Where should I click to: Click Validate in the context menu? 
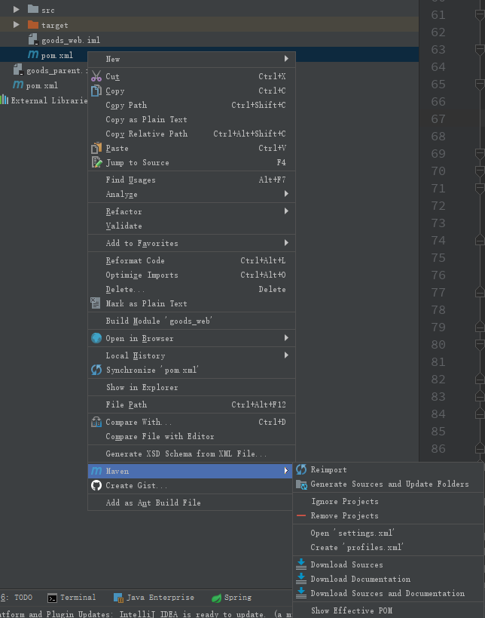point(191,226)
